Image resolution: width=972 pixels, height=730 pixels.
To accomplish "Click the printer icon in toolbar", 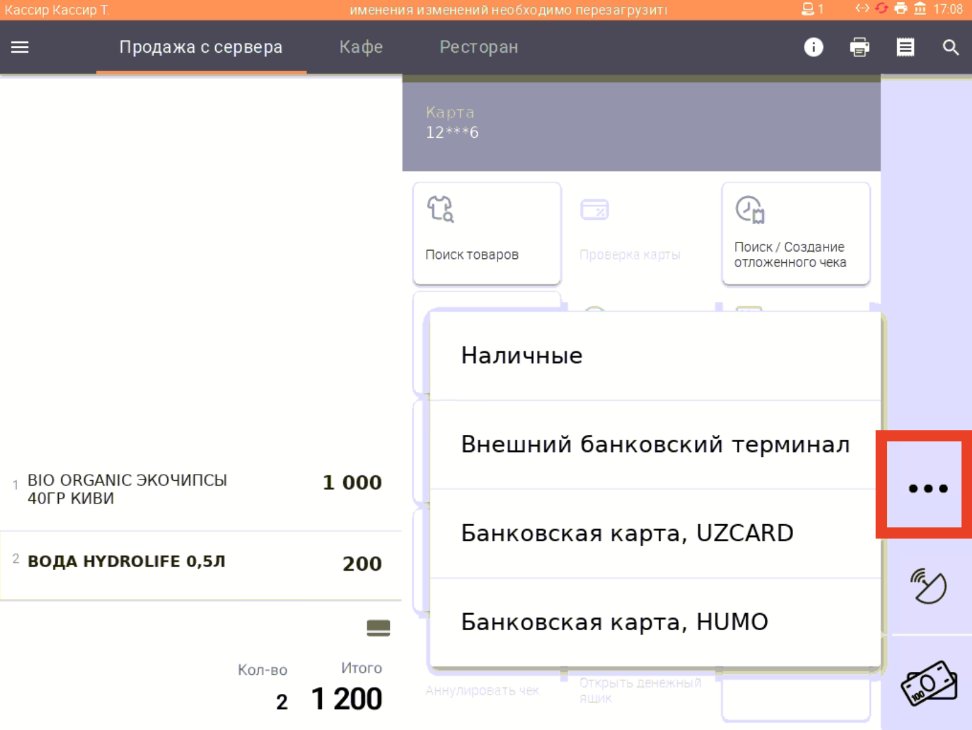I will tap(859, 47).
